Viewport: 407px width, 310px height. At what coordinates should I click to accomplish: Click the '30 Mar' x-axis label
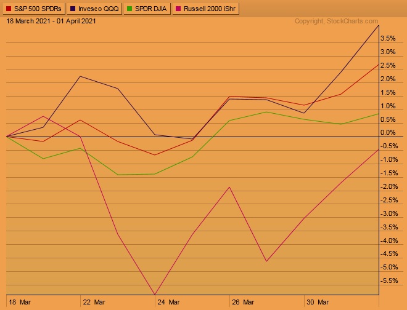(318, 302)
